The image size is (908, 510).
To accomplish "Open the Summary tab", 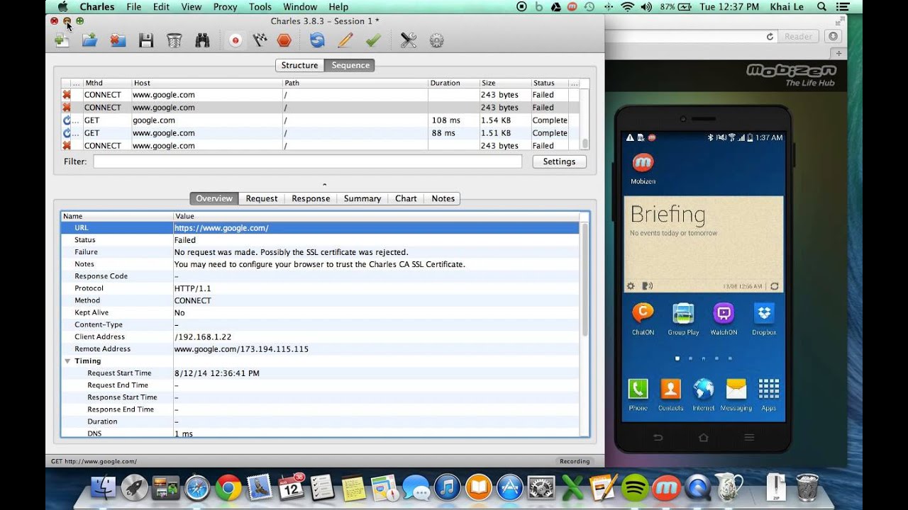I will (362, 198).
